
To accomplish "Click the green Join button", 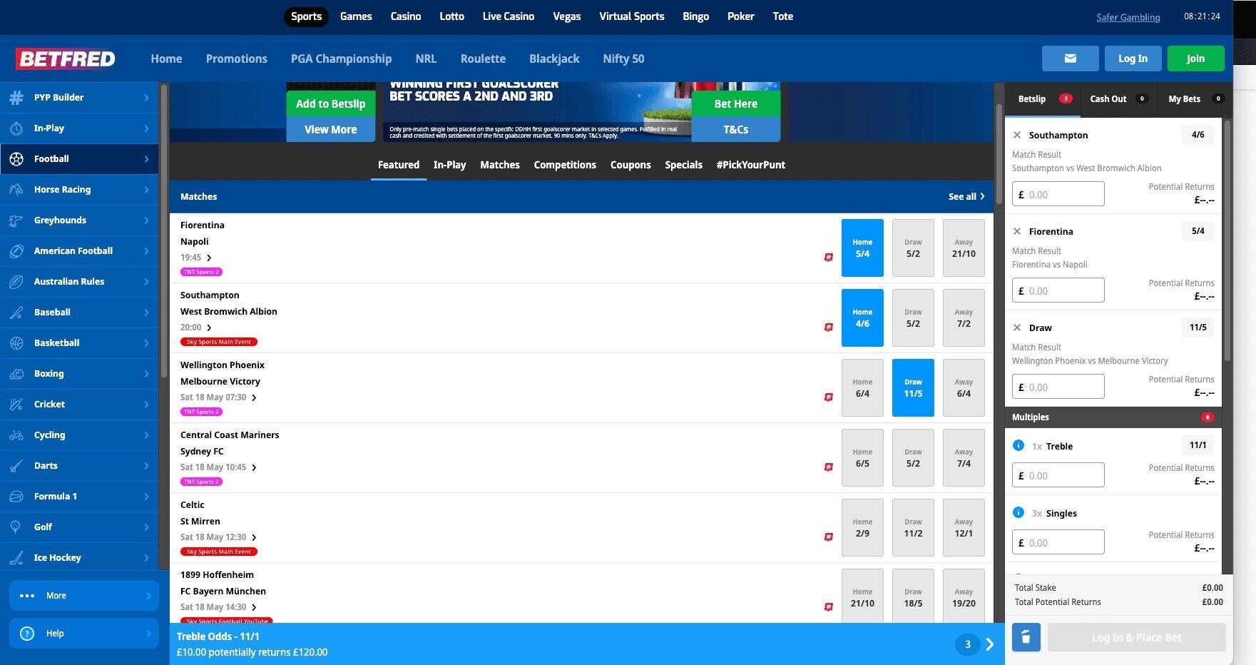I will coord(1195,59).
